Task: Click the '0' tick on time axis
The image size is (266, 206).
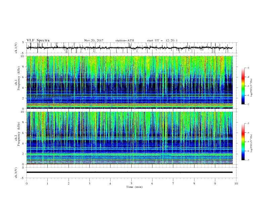Action: (x=27, y=183)
